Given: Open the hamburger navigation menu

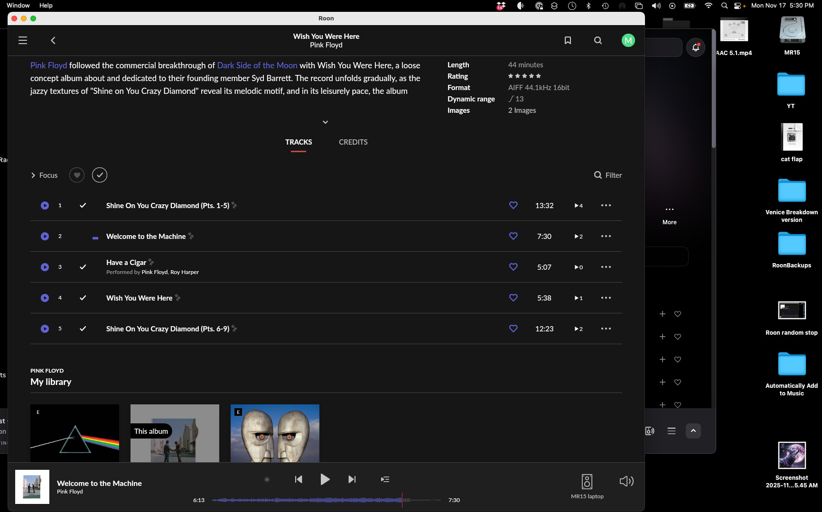Looking at the screenshot, I should coord(23,40).
